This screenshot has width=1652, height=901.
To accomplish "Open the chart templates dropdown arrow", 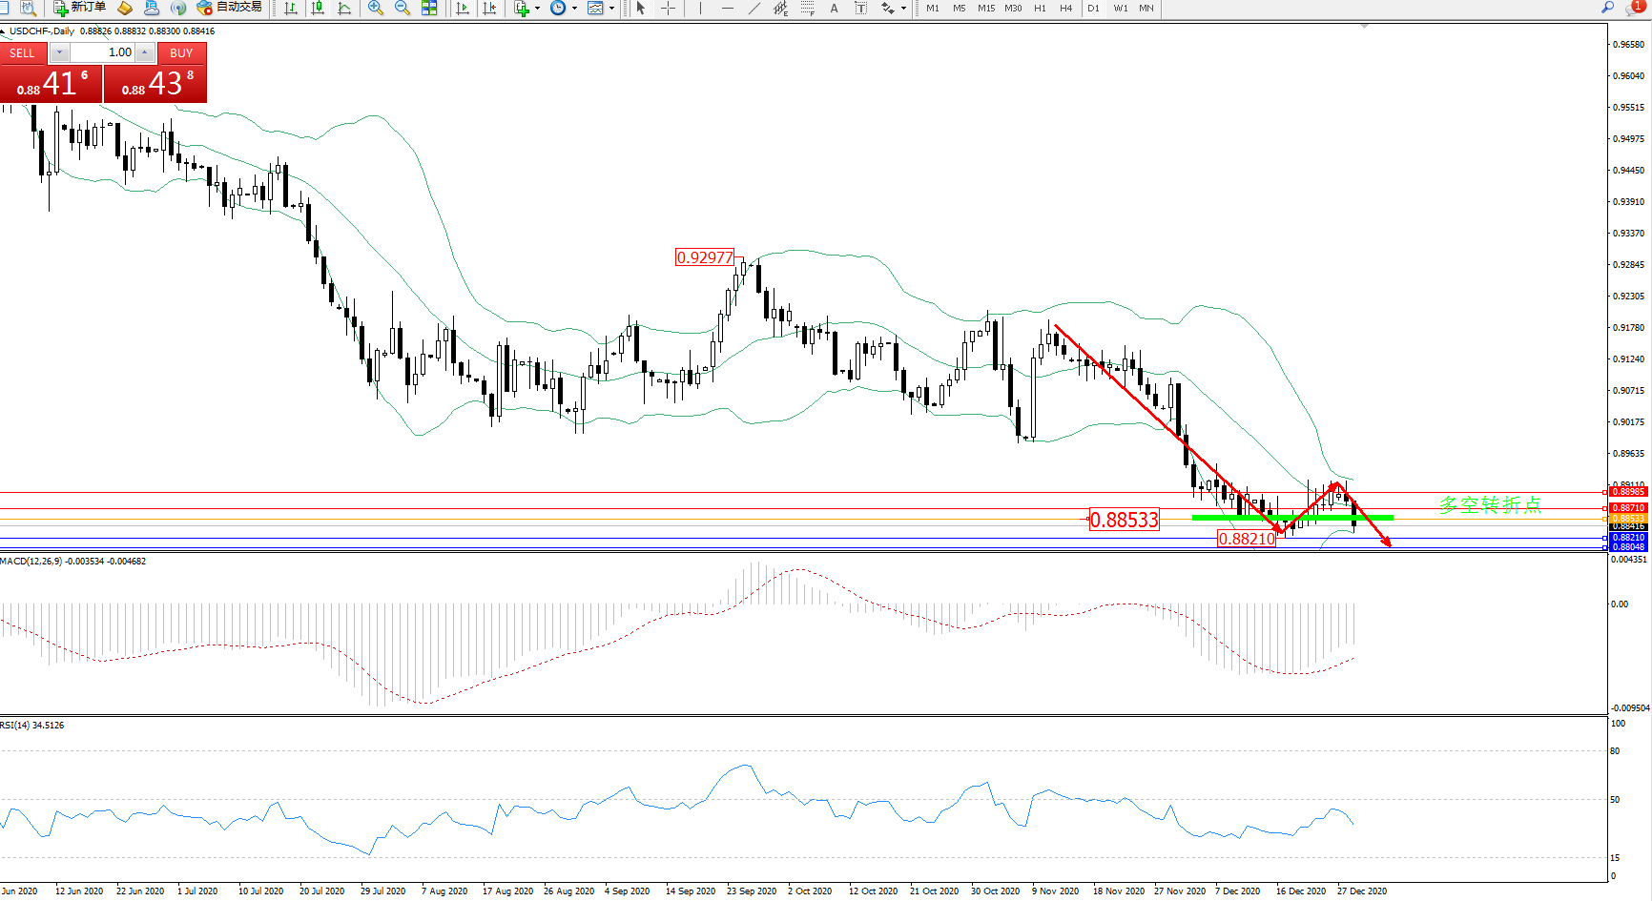I will (x=611, y=8).
